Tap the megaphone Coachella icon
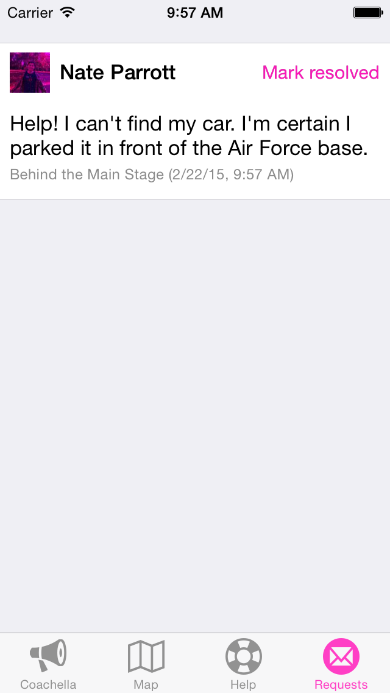Viewport: 390px width, 693px height. click(48, 655)
